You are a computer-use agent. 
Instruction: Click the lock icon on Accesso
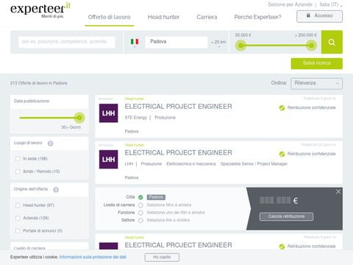[x=308, y=15]
